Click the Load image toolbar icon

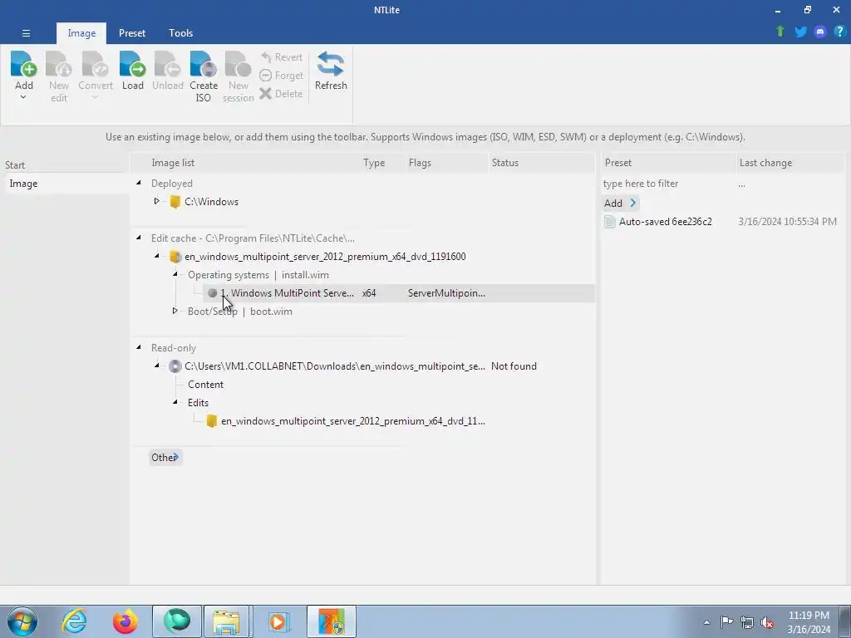click(x=132, y=64)
